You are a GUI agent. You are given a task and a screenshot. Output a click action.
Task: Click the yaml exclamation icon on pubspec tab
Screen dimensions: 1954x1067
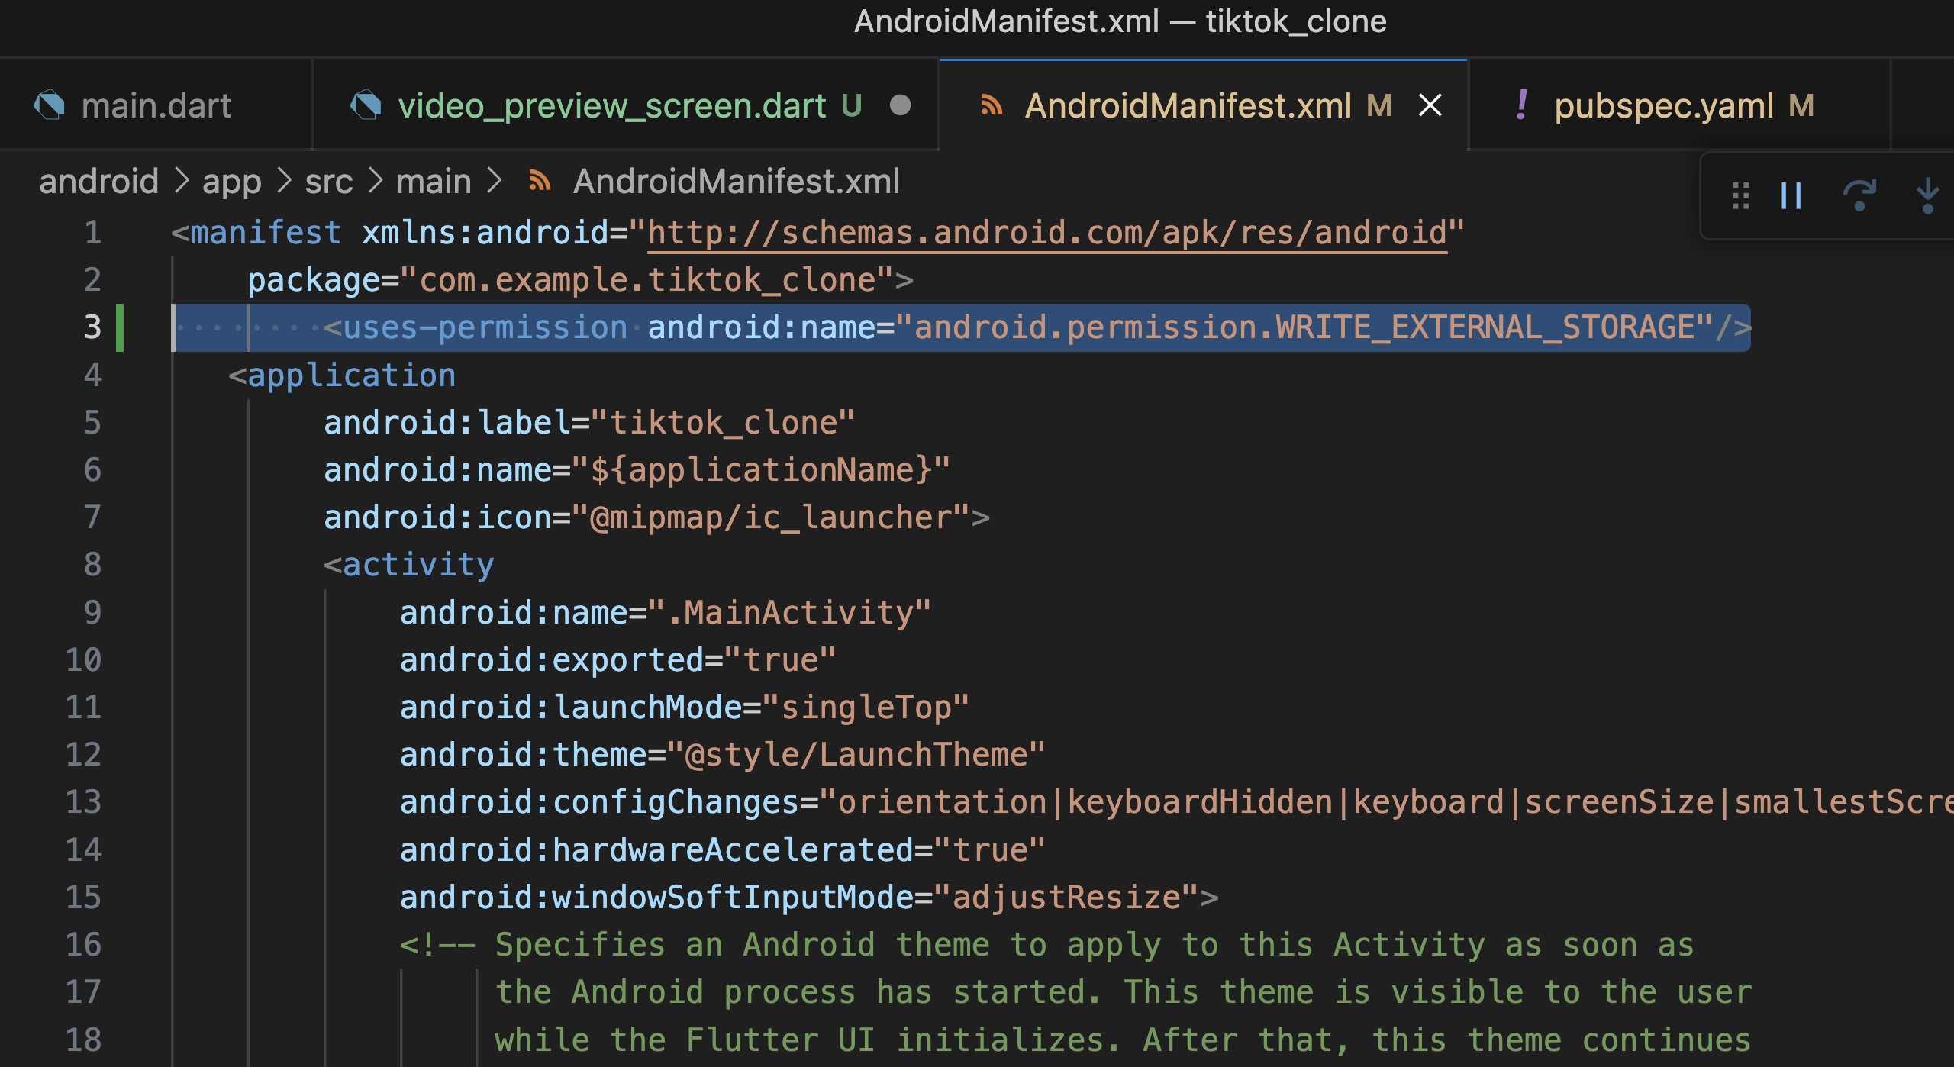[x=1521, y=105]
